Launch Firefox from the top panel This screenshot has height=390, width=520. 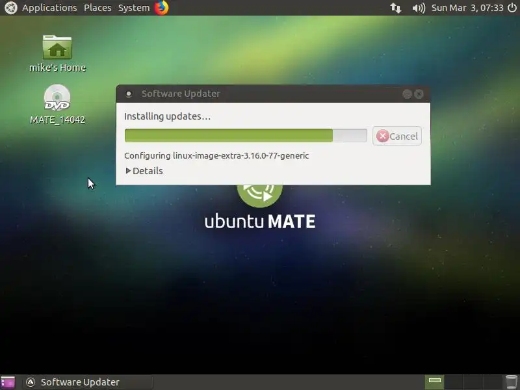click(161, 8)
